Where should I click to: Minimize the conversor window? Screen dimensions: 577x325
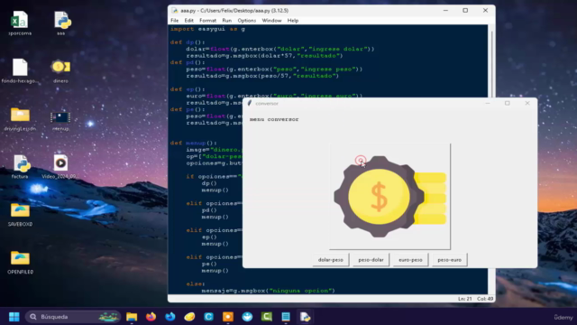tap(488, 103)
